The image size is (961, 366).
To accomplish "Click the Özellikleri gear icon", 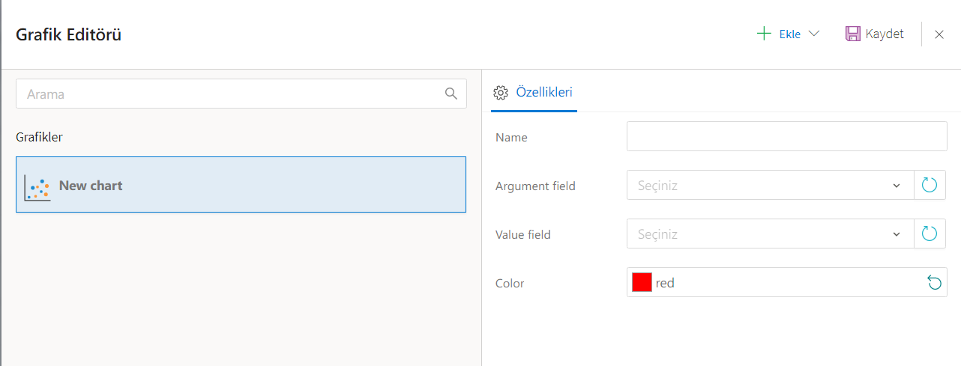I will pyautogui.click(x=500, y=93).
